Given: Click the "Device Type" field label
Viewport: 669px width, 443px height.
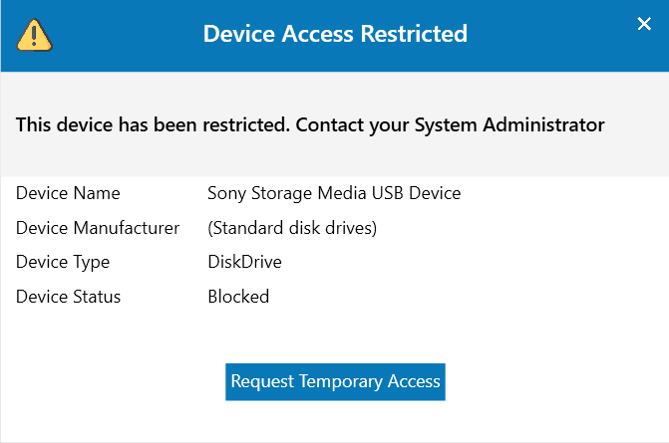Looking at the screenshot, I should (x=63, y=263).
